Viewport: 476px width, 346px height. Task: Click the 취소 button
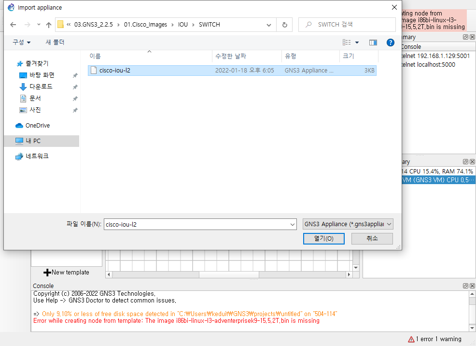[x=372, y=238]
